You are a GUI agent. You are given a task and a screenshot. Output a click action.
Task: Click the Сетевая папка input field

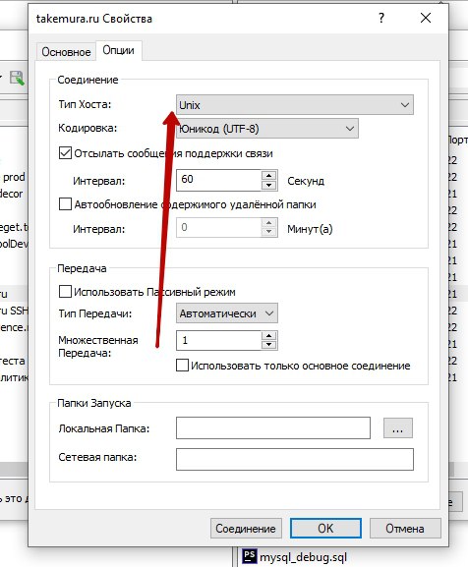click(x=294, y=459)
